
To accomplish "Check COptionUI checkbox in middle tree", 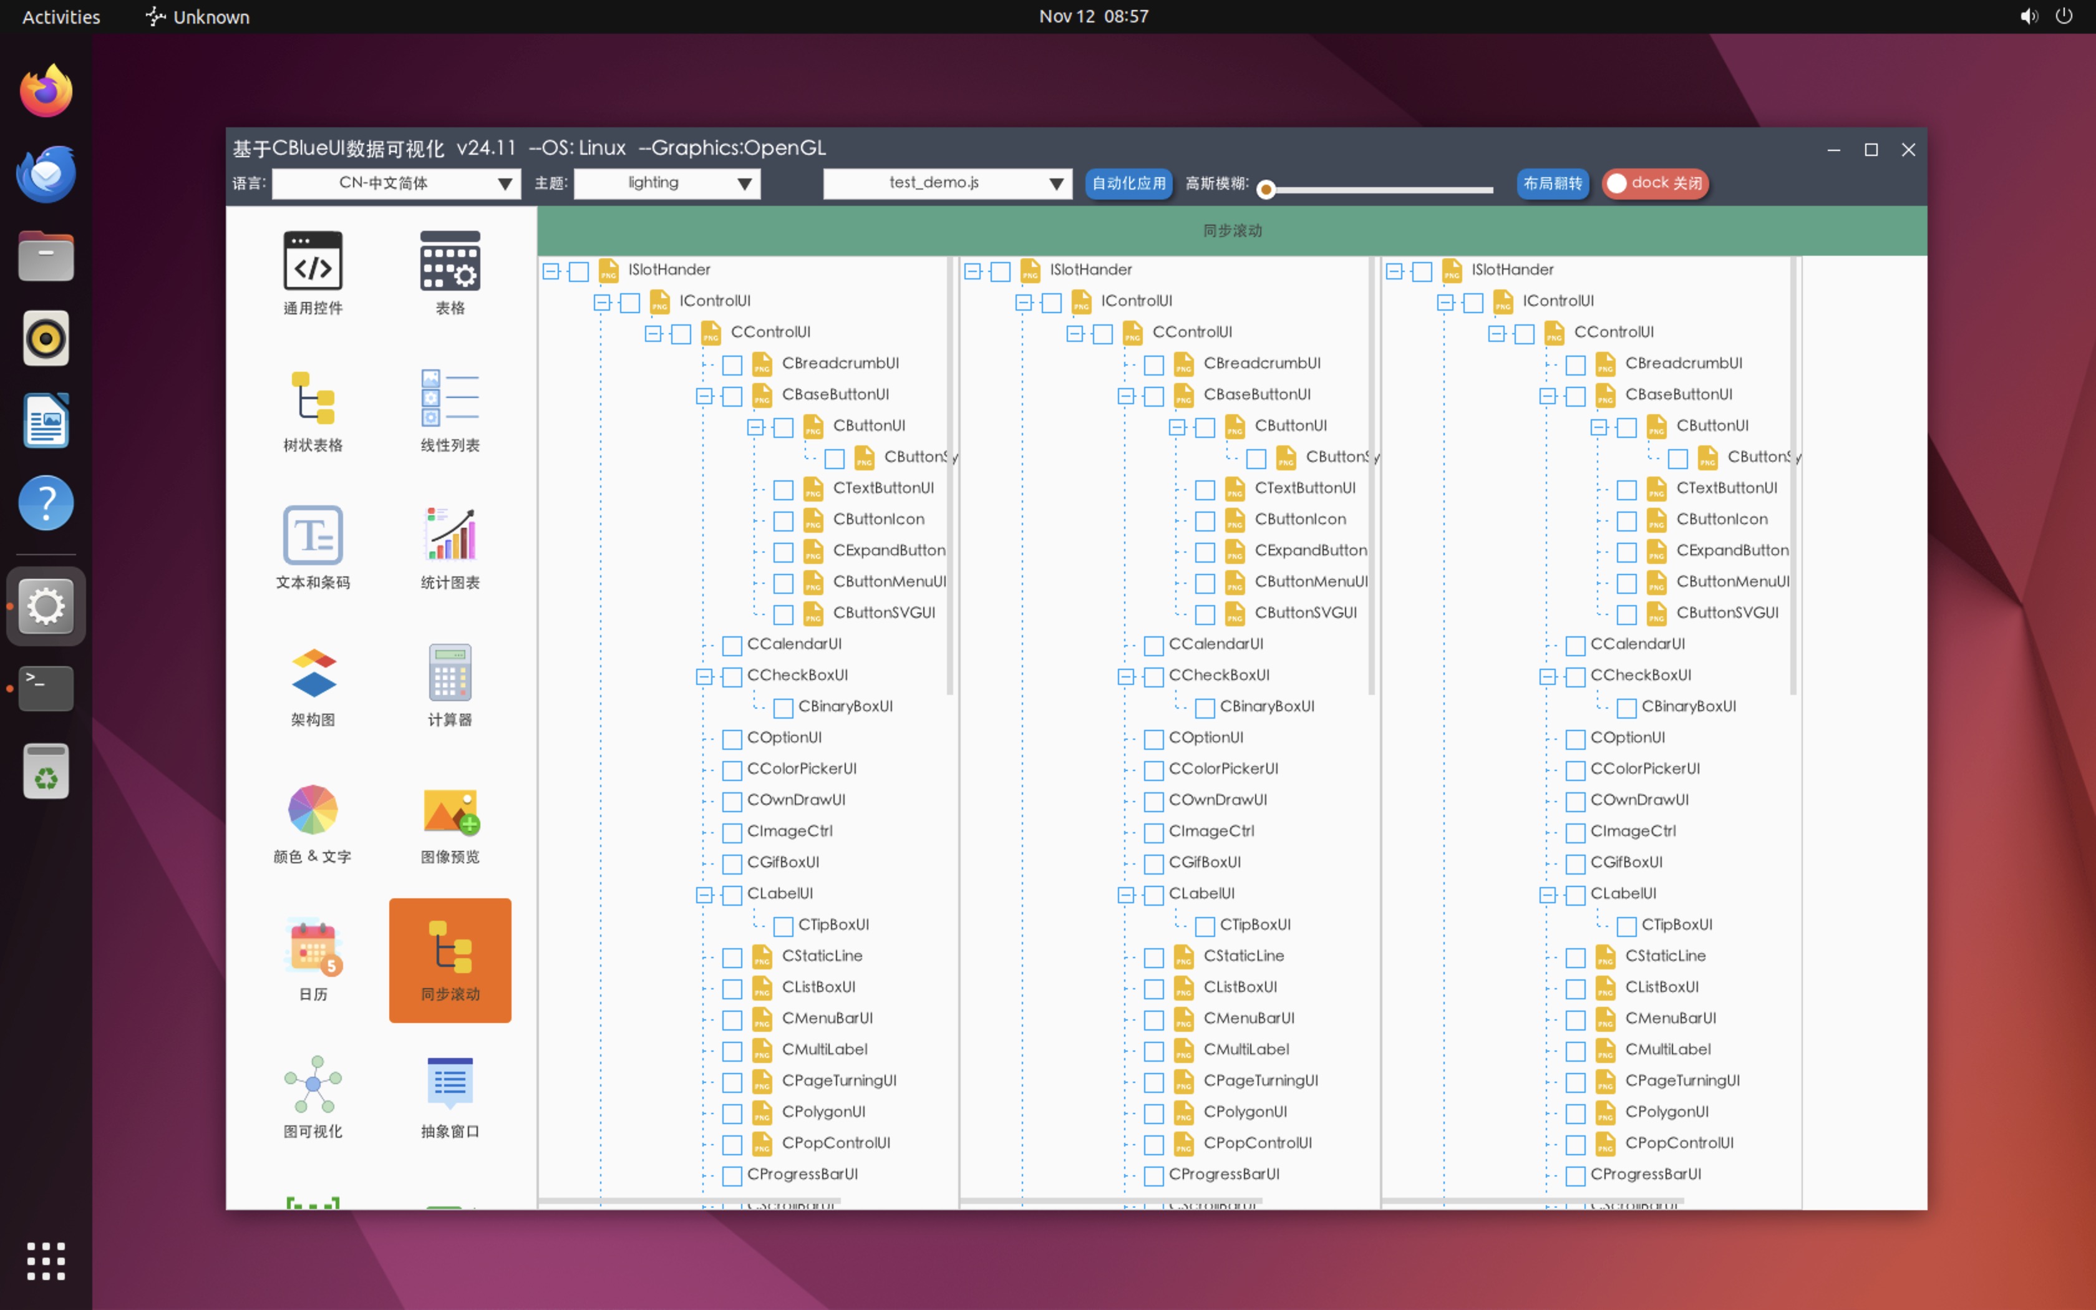I will coord(1153,739).
